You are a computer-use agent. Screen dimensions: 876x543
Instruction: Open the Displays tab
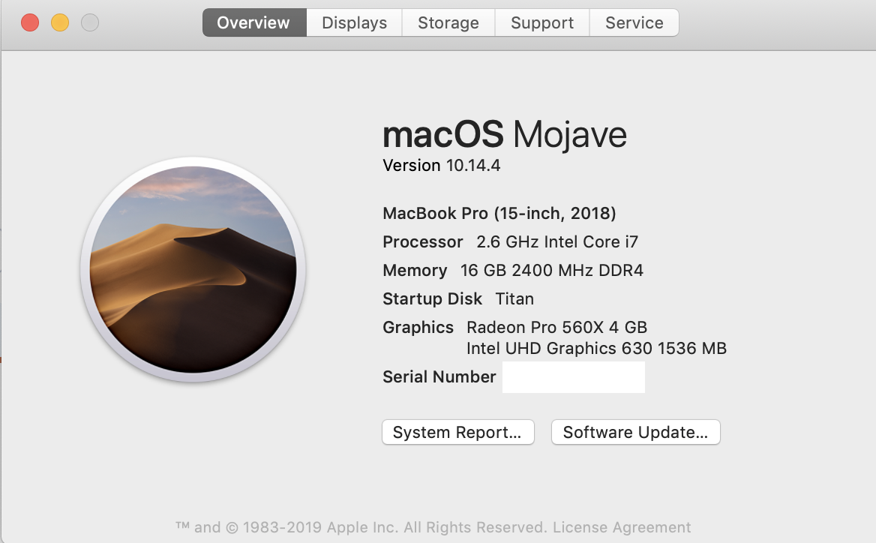coord(354,23)
